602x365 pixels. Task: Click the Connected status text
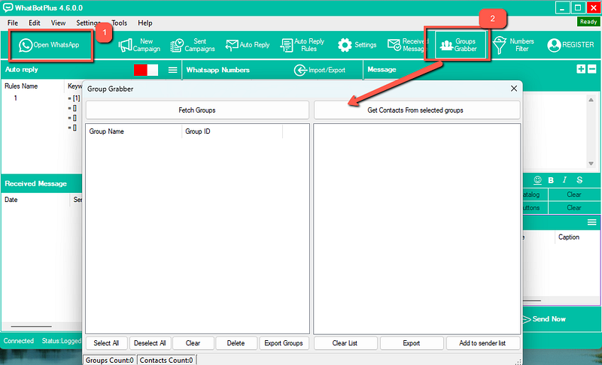pyautogui.click(x=19, y=341)
